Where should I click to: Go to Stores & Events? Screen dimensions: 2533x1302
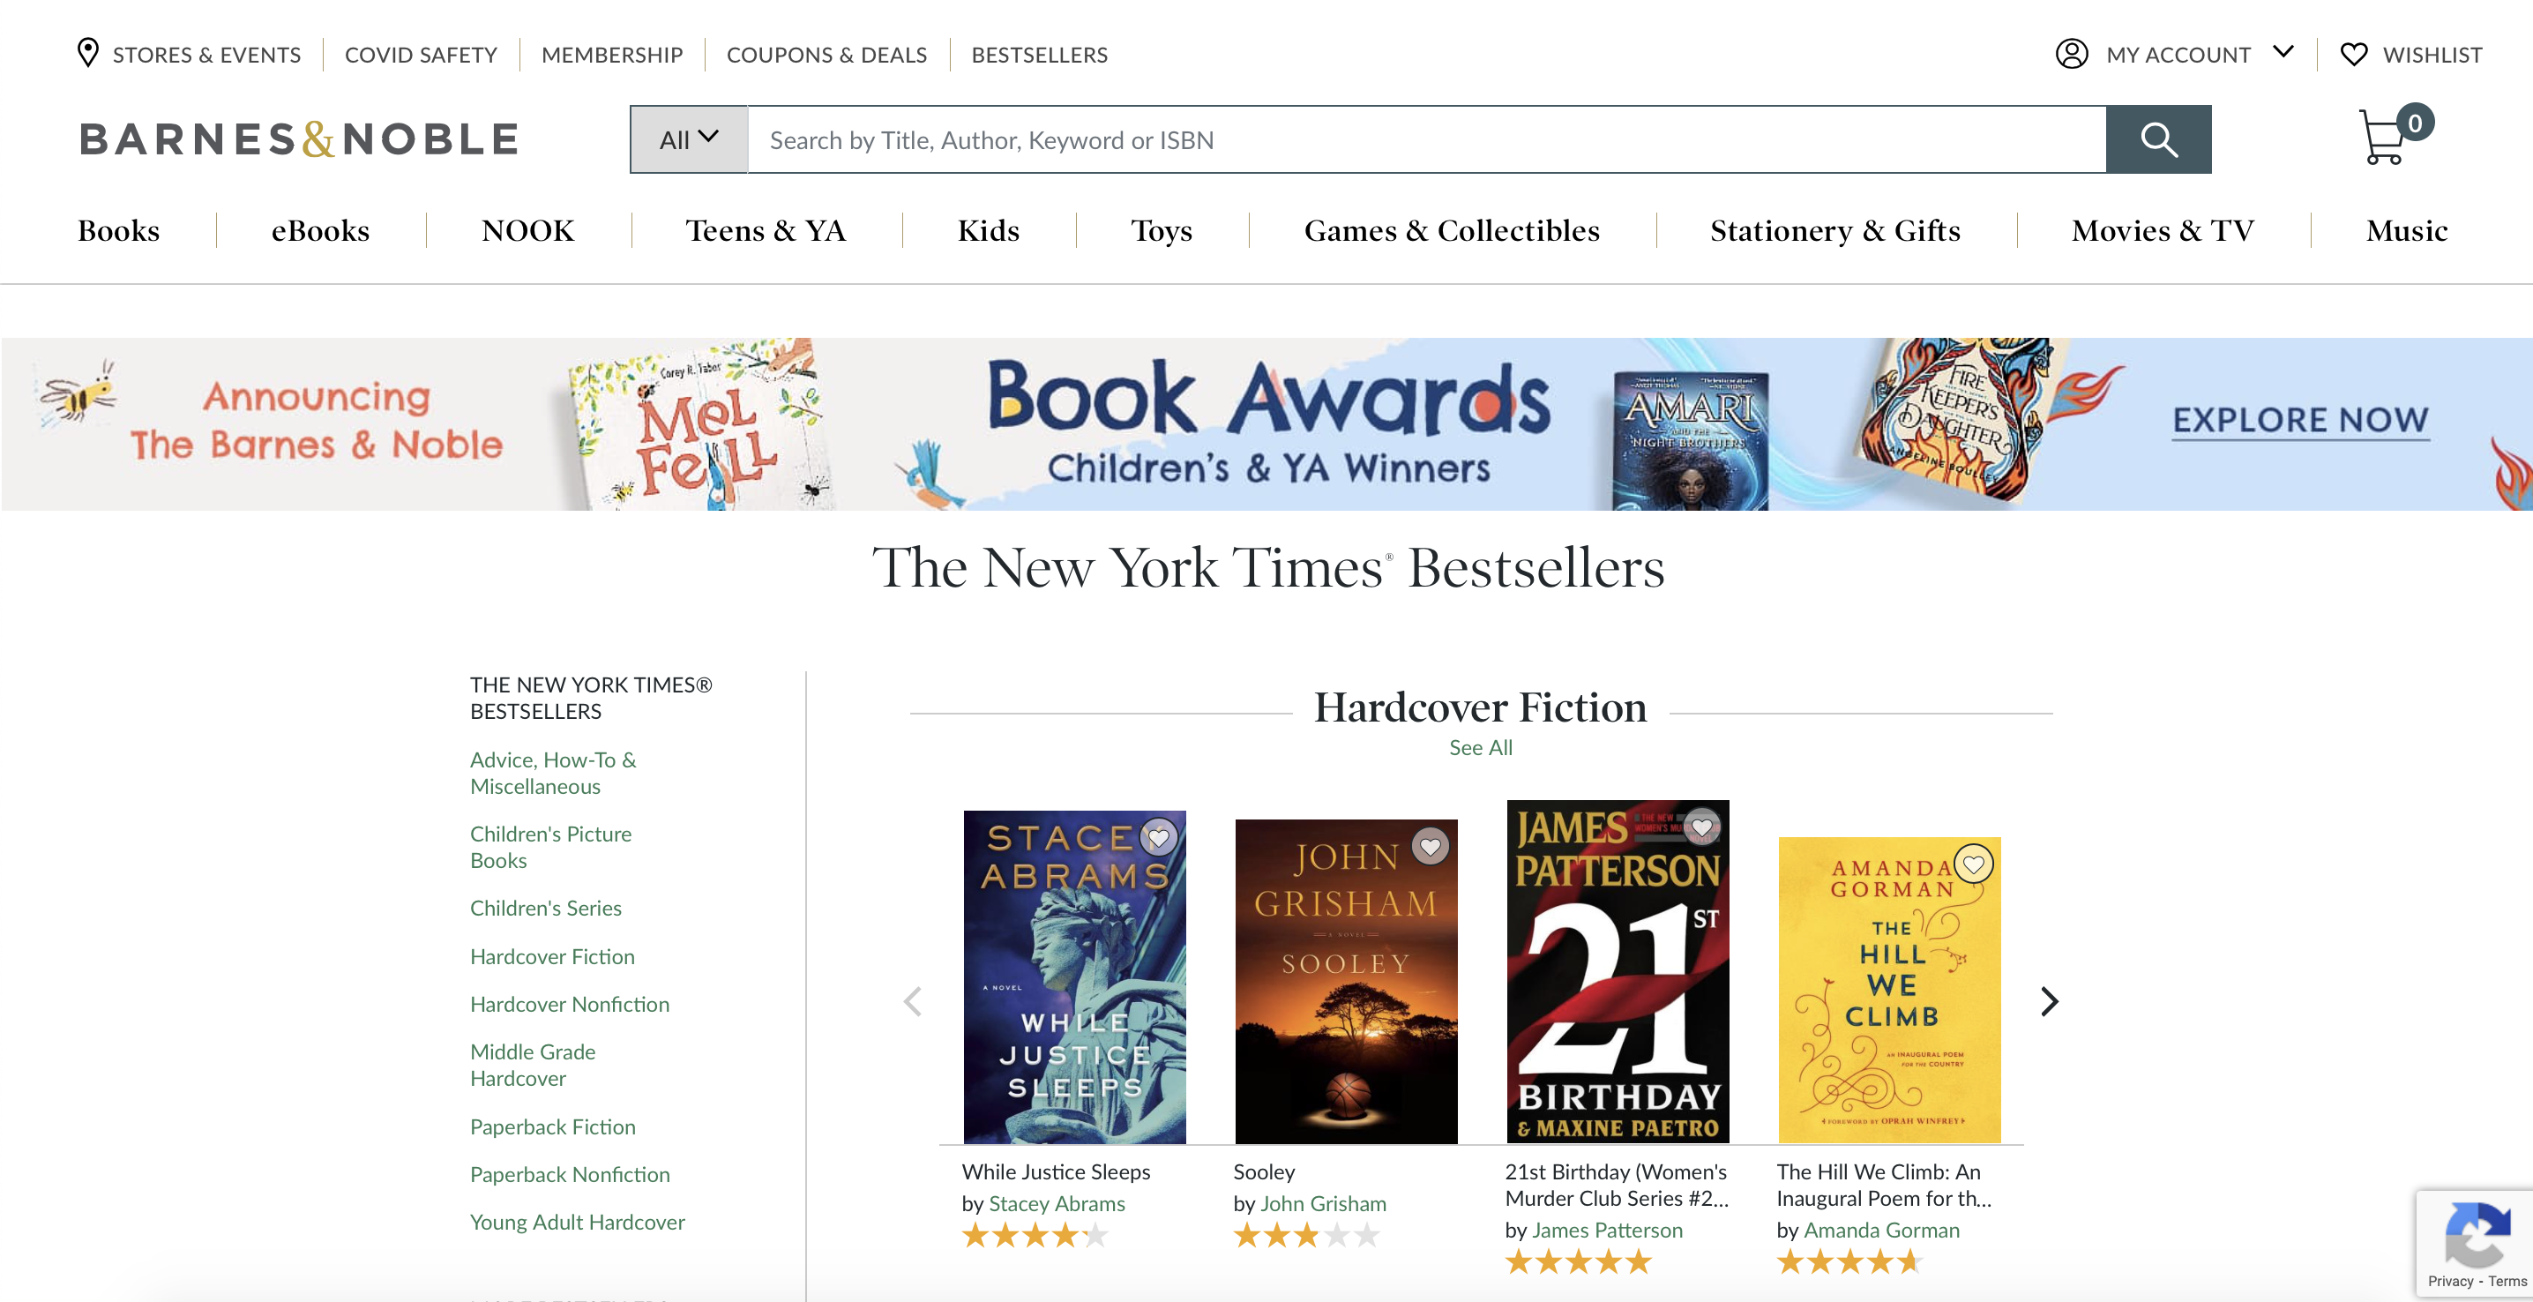click(206, 55)
